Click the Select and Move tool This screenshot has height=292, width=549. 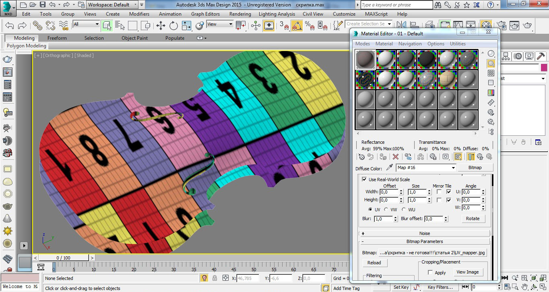click(x=161, y=26)
